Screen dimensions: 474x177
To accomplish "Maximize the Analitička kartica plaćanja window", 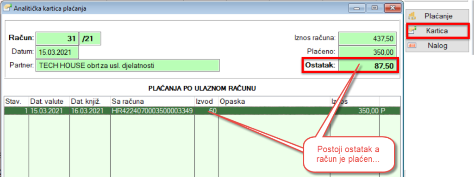I will (x=375, y=8).
